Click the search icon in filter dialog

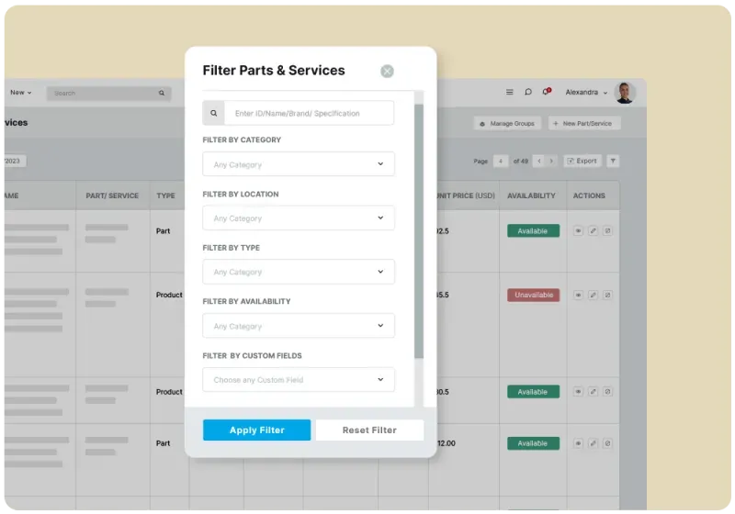click(x=214, y=114)
